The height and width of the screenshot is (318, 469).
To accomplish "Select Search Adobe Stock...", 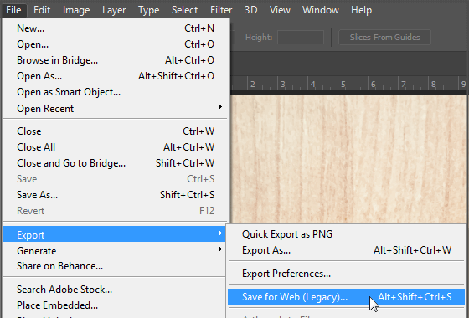I will coord(114,290).
